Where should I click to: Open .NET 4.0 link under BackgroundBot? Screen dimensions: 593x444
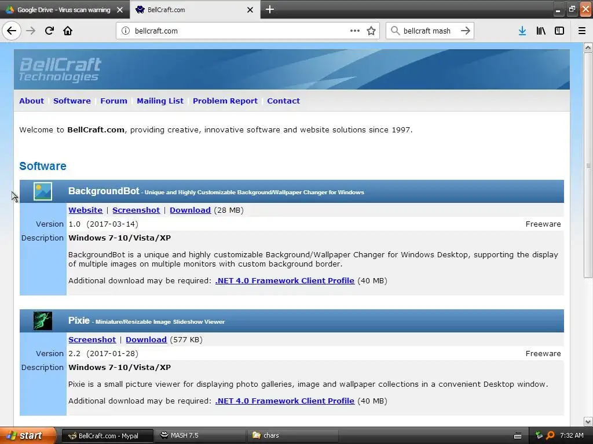285,281
